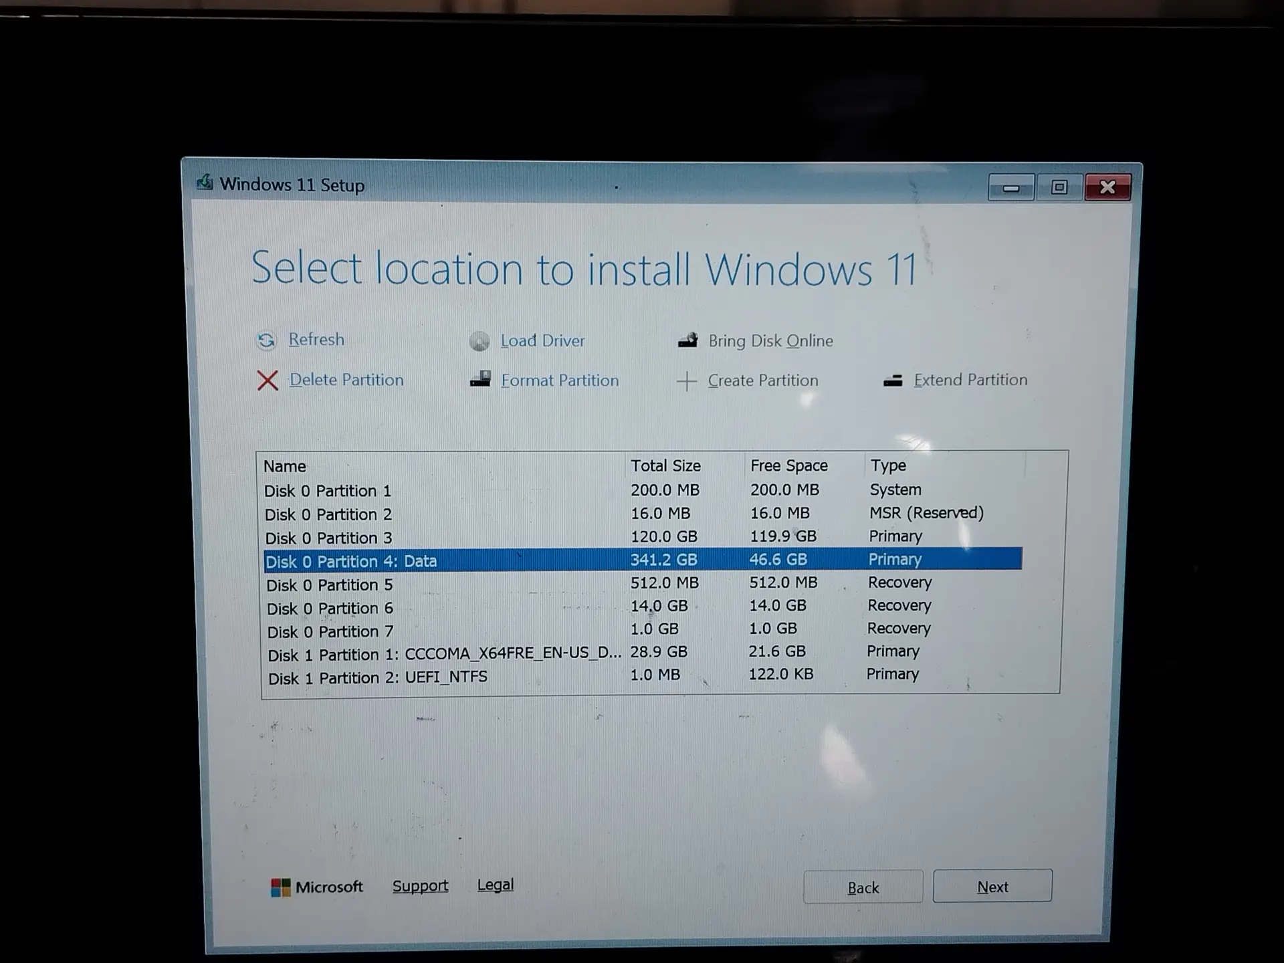
Task: Select the Disk 0 Partition 4: Data row
Action: (643, 560)
